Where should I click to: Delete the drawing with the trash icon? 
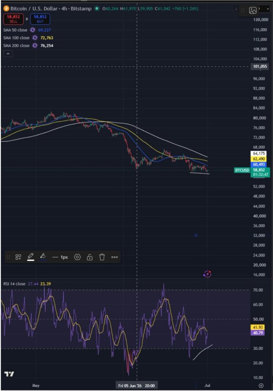[x=102, y=257]
